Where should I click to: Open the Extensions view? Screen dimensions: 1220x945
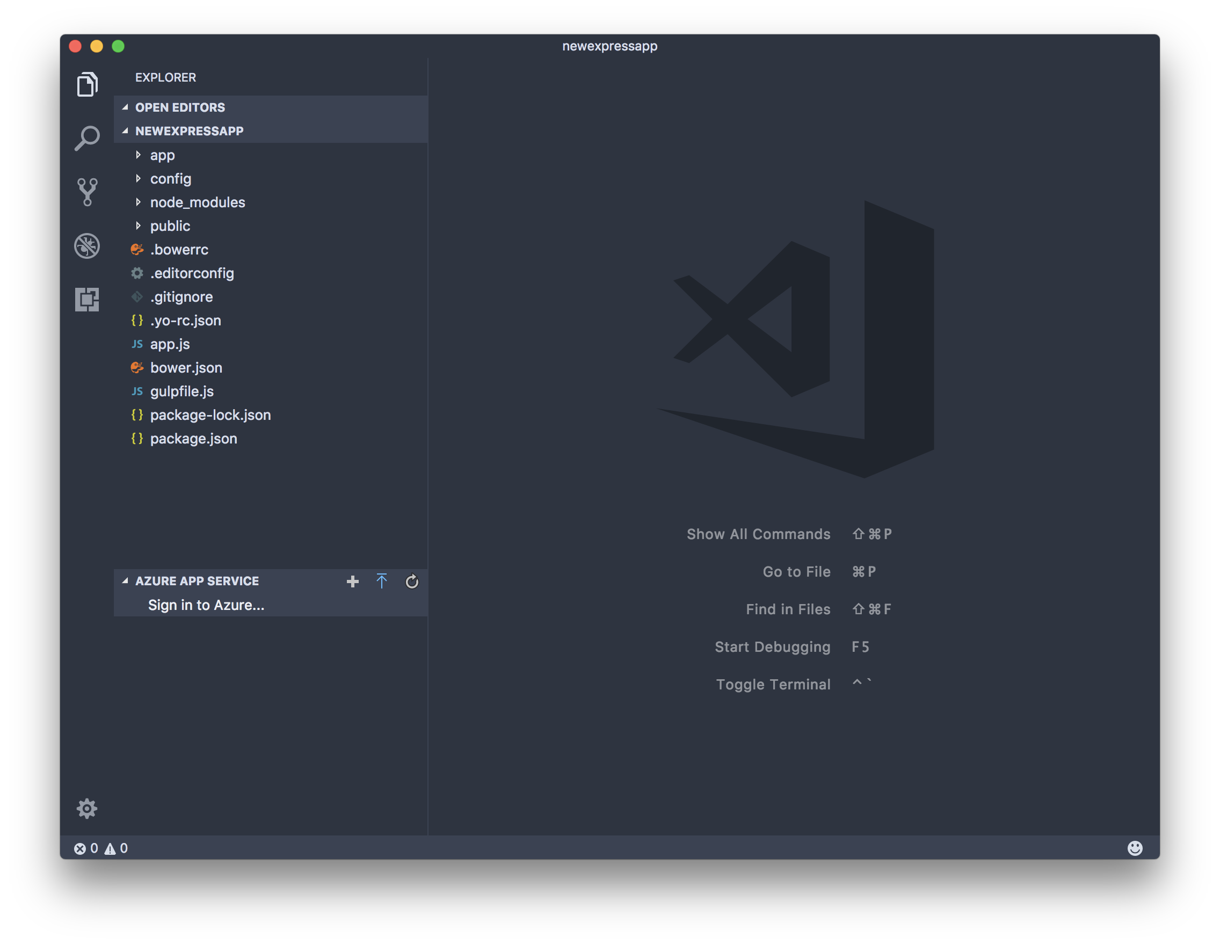click(x=87, y=300)
